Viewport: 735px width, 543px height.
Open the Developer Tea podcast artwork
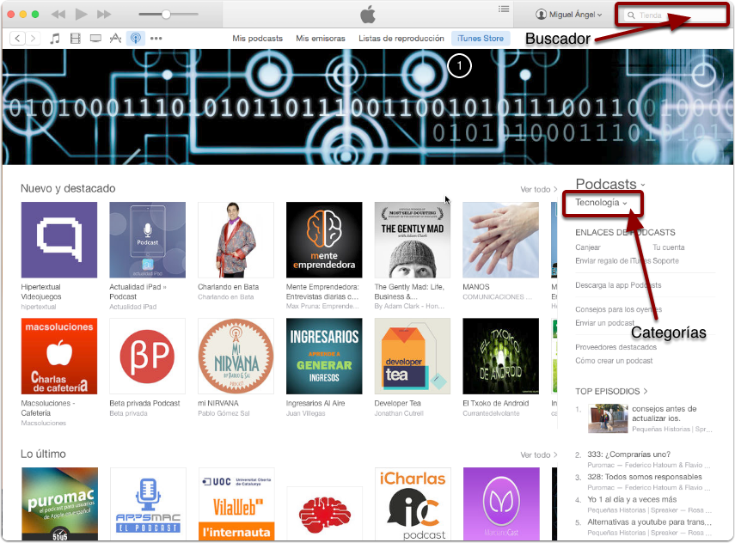413,356
